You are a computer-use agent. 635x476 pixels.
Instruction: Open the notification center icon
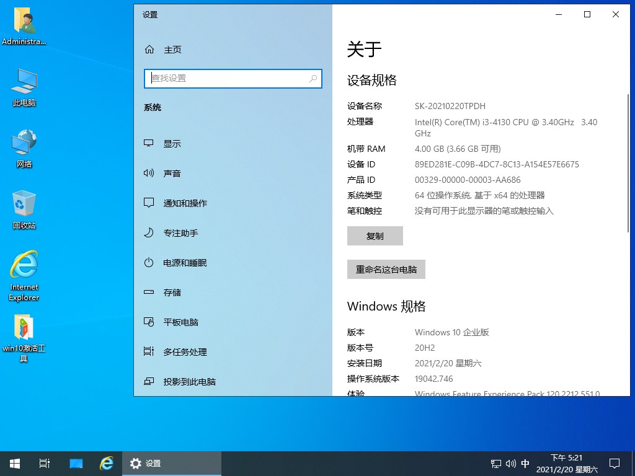615,464
